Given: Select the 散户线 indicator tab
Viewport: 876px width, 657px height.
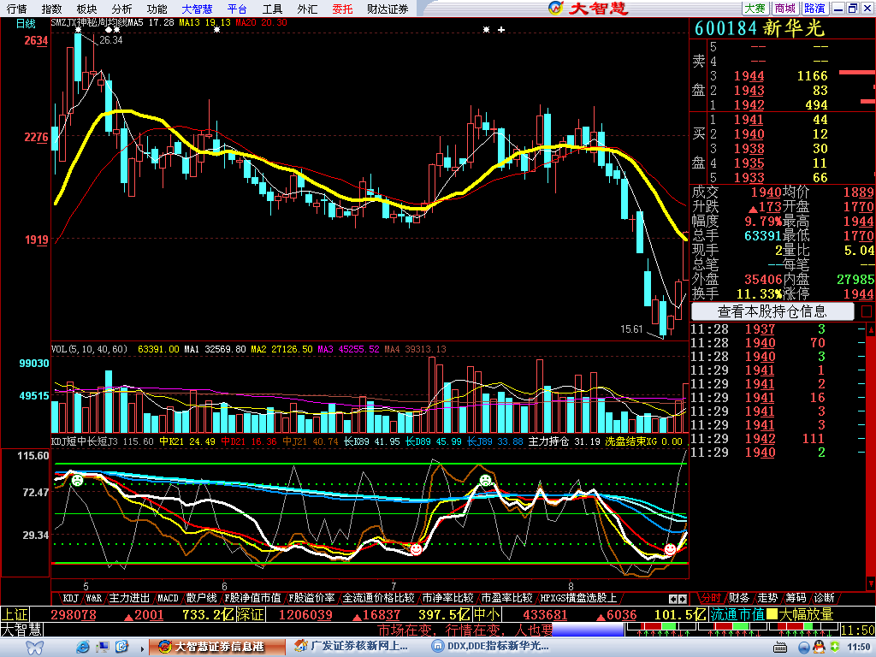Looking at the screenshot, I should click(x=201, y=598).
